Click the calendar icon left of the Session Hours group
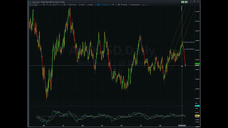The width and height of the screenshot is (228, 128). point(65,5)
